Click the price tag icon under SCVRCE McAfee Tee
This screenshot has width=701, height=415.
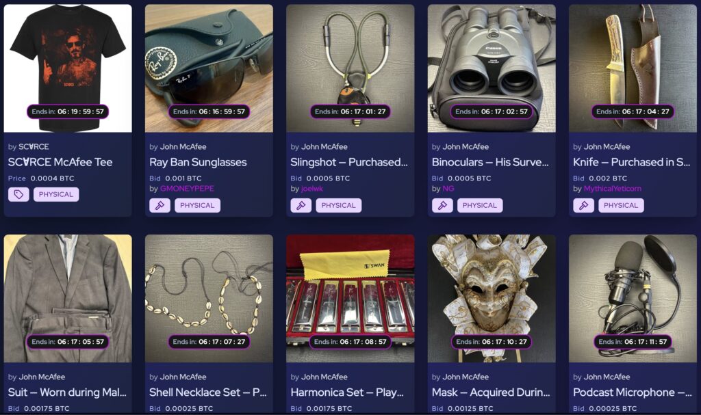coord(18,194)
